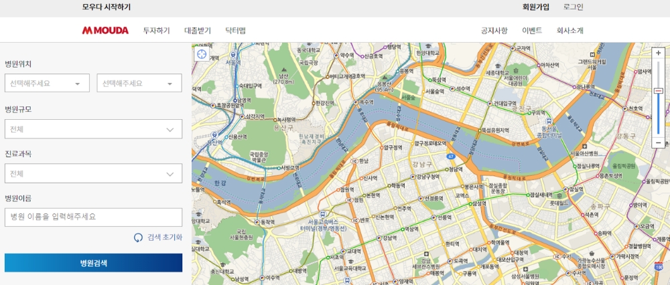This screenshot has height=285, width=670.
Task: Click the 검색 초기화 refresh icon
Action: click(x=139, y=237)
